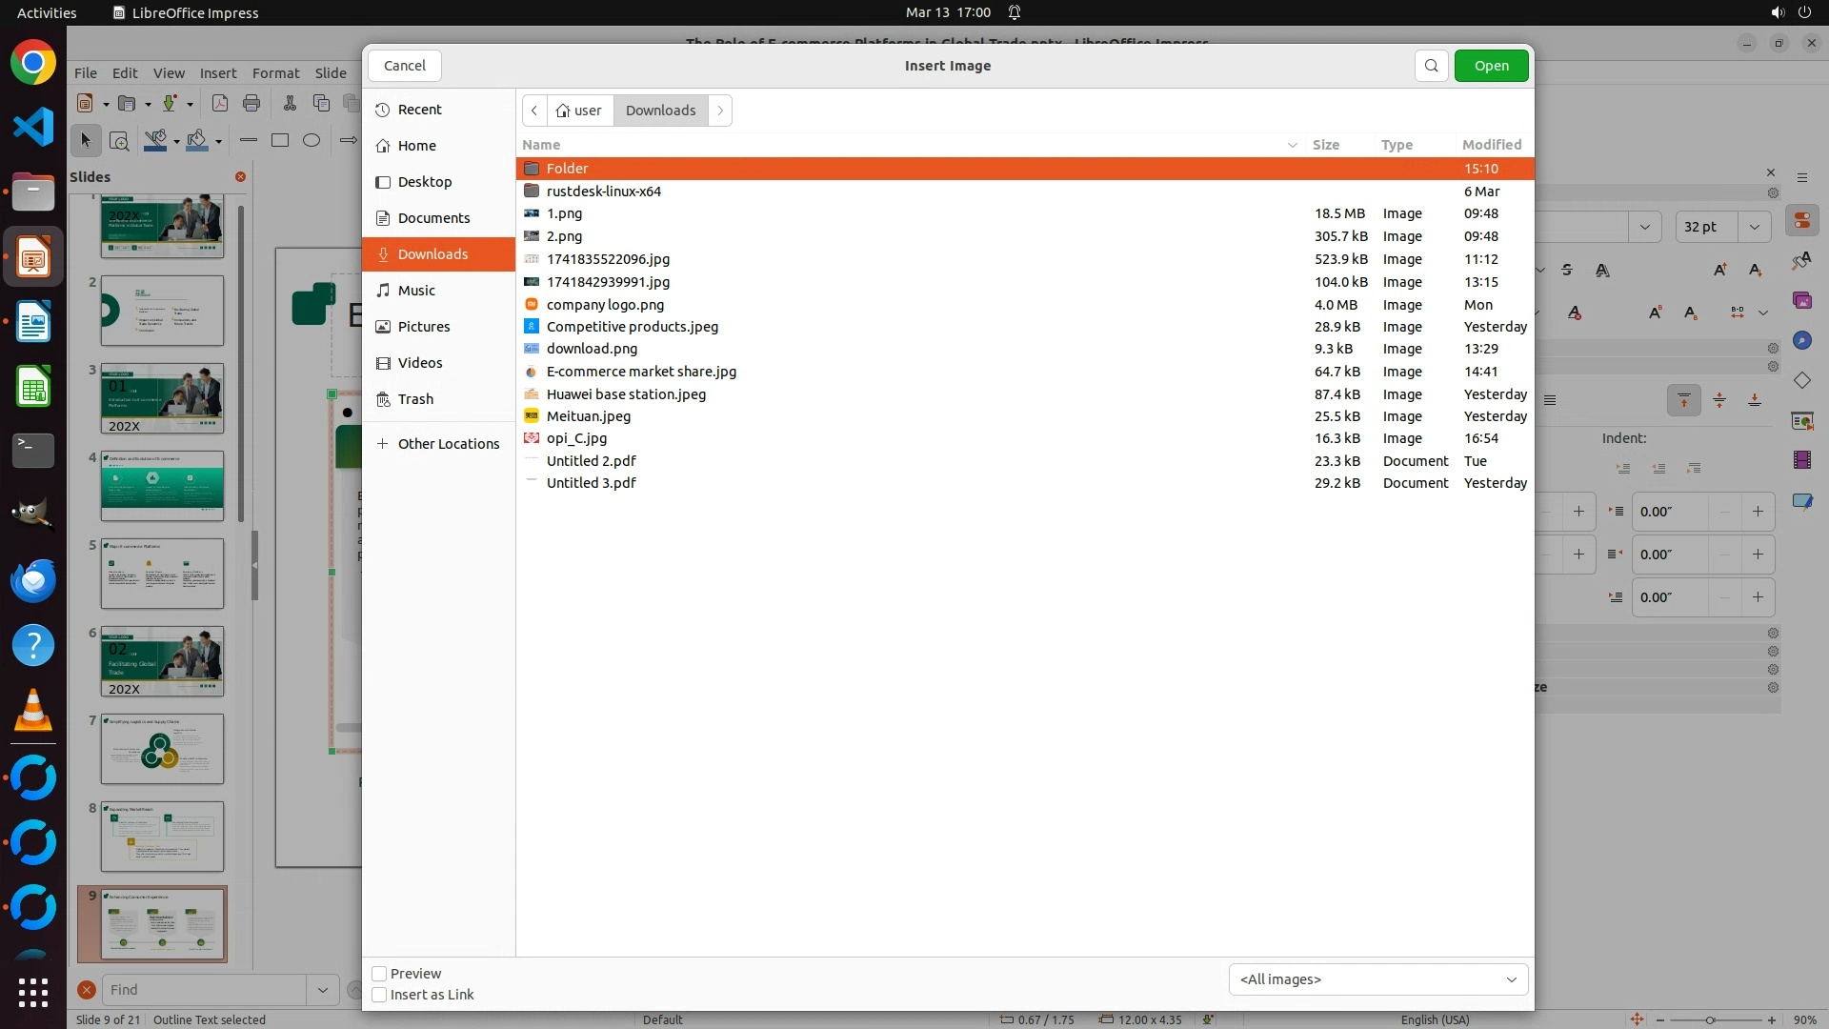Cancel the Insert Image dialog
Image resolution: width=1829 pixels, height=1029 pixels.
[x=404, y=66]
